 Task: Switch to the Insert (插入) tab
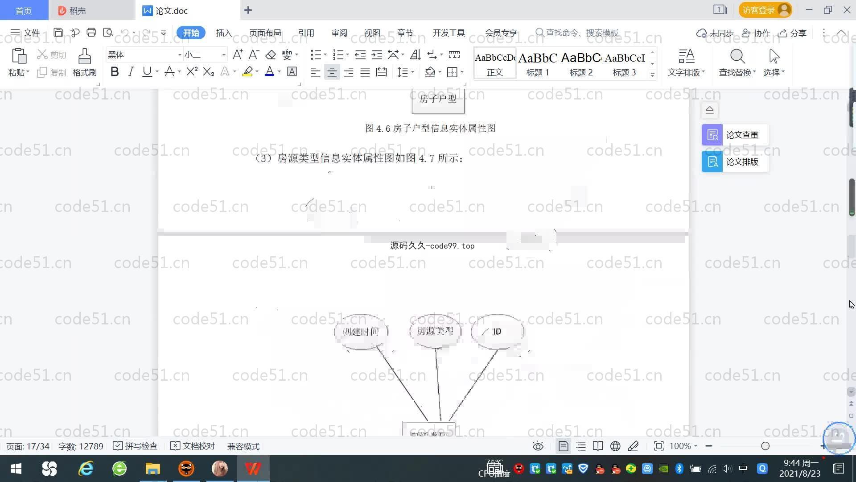224,33
